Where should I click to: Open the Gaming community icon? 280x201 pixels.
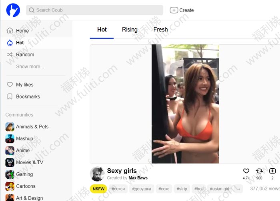10,174
